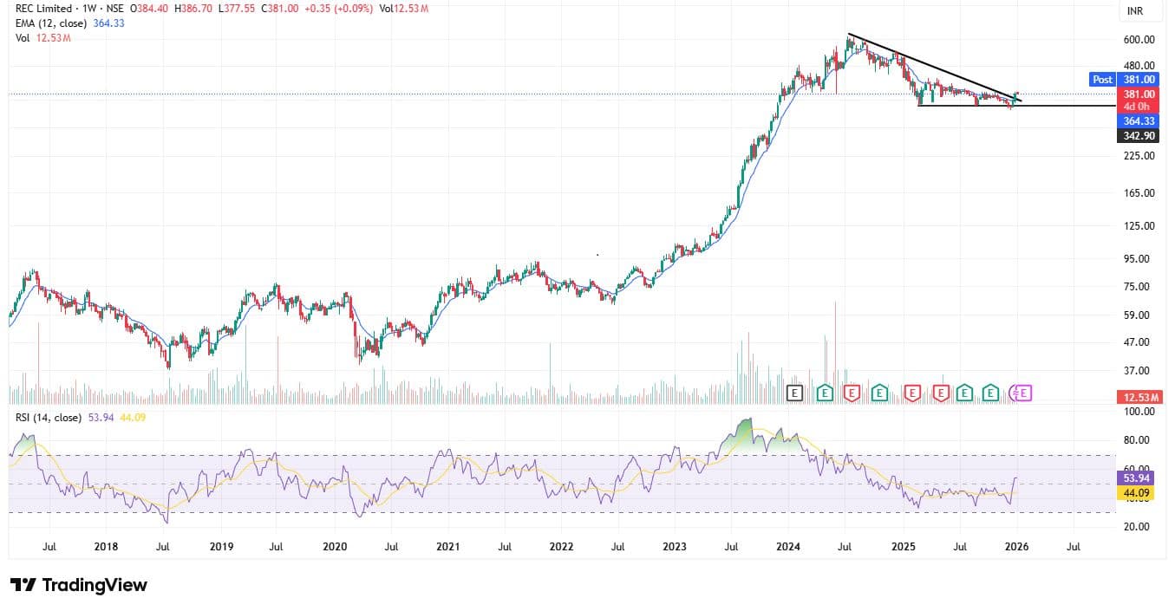Click the 125.00 price axis tick
This screenshot has height=611, width=1175.
click(1139, 226)
